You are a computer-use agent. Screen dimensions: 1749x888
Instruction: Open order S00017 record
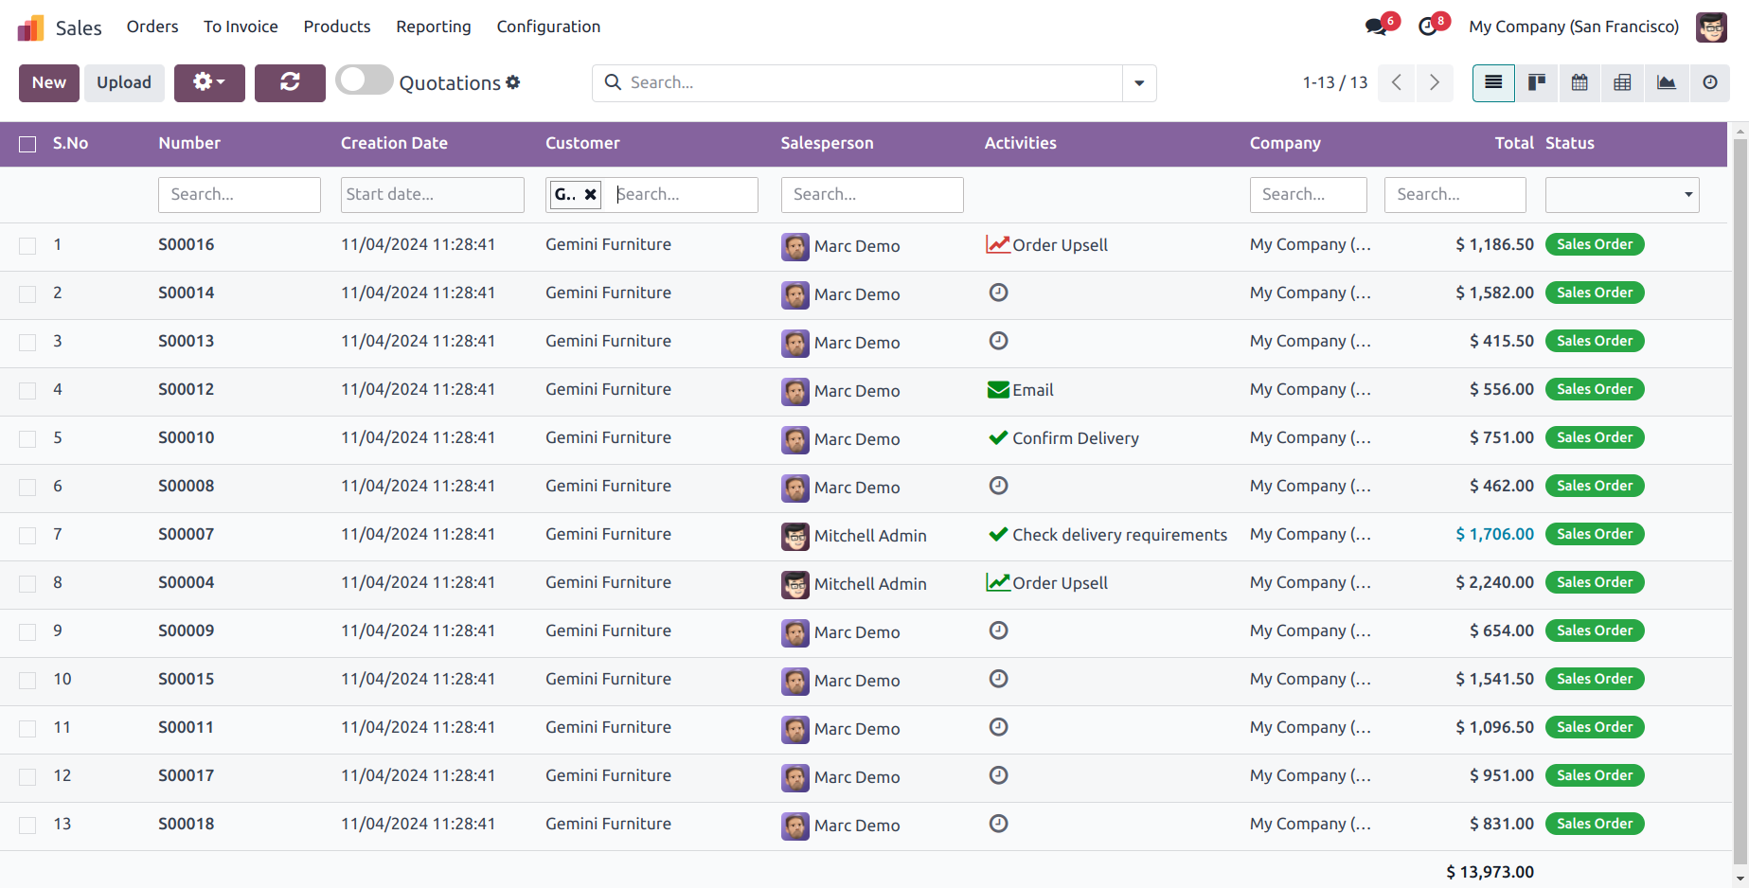tap(186, 775)
